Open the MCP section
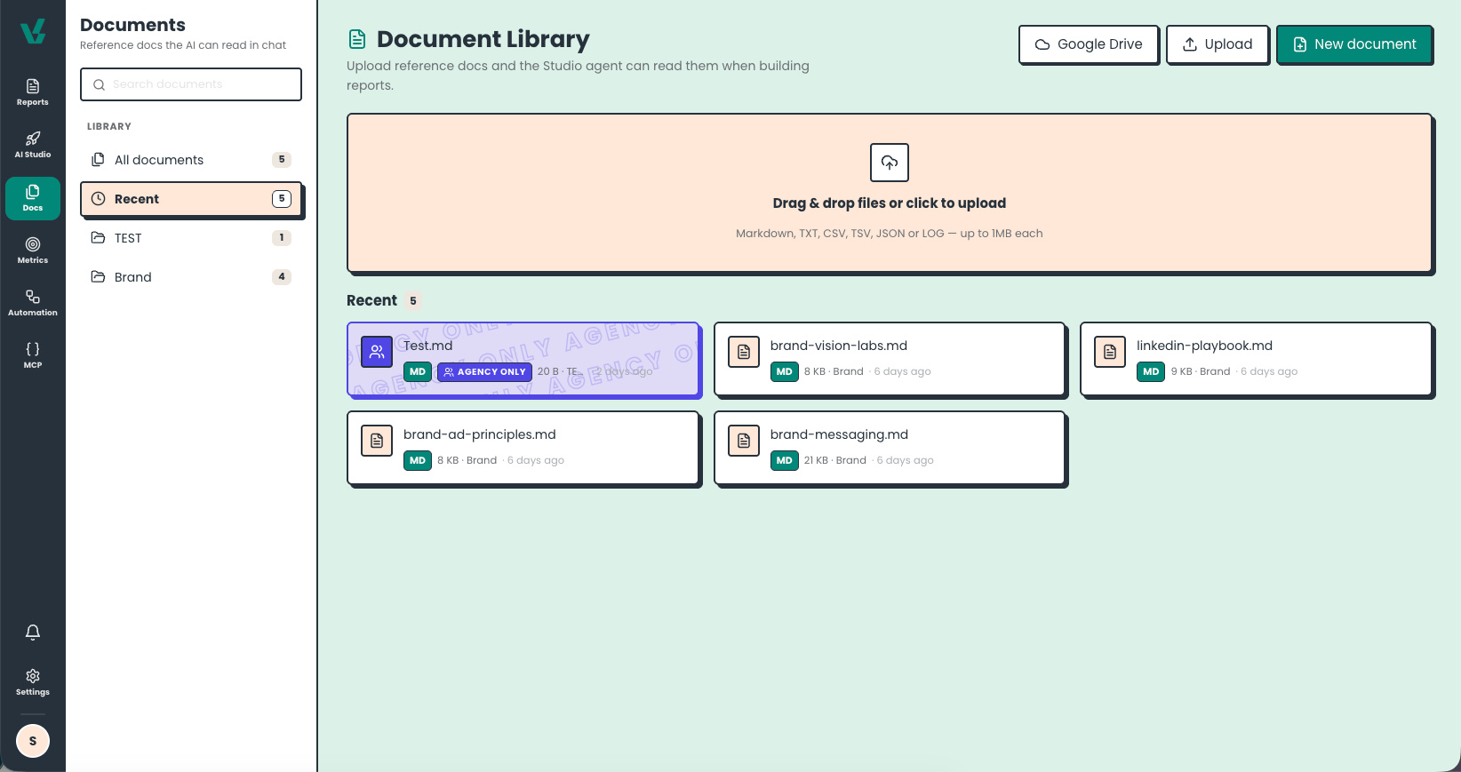Image resolution: width=1461 pixels, height=772 pixels. coord(33,355)
